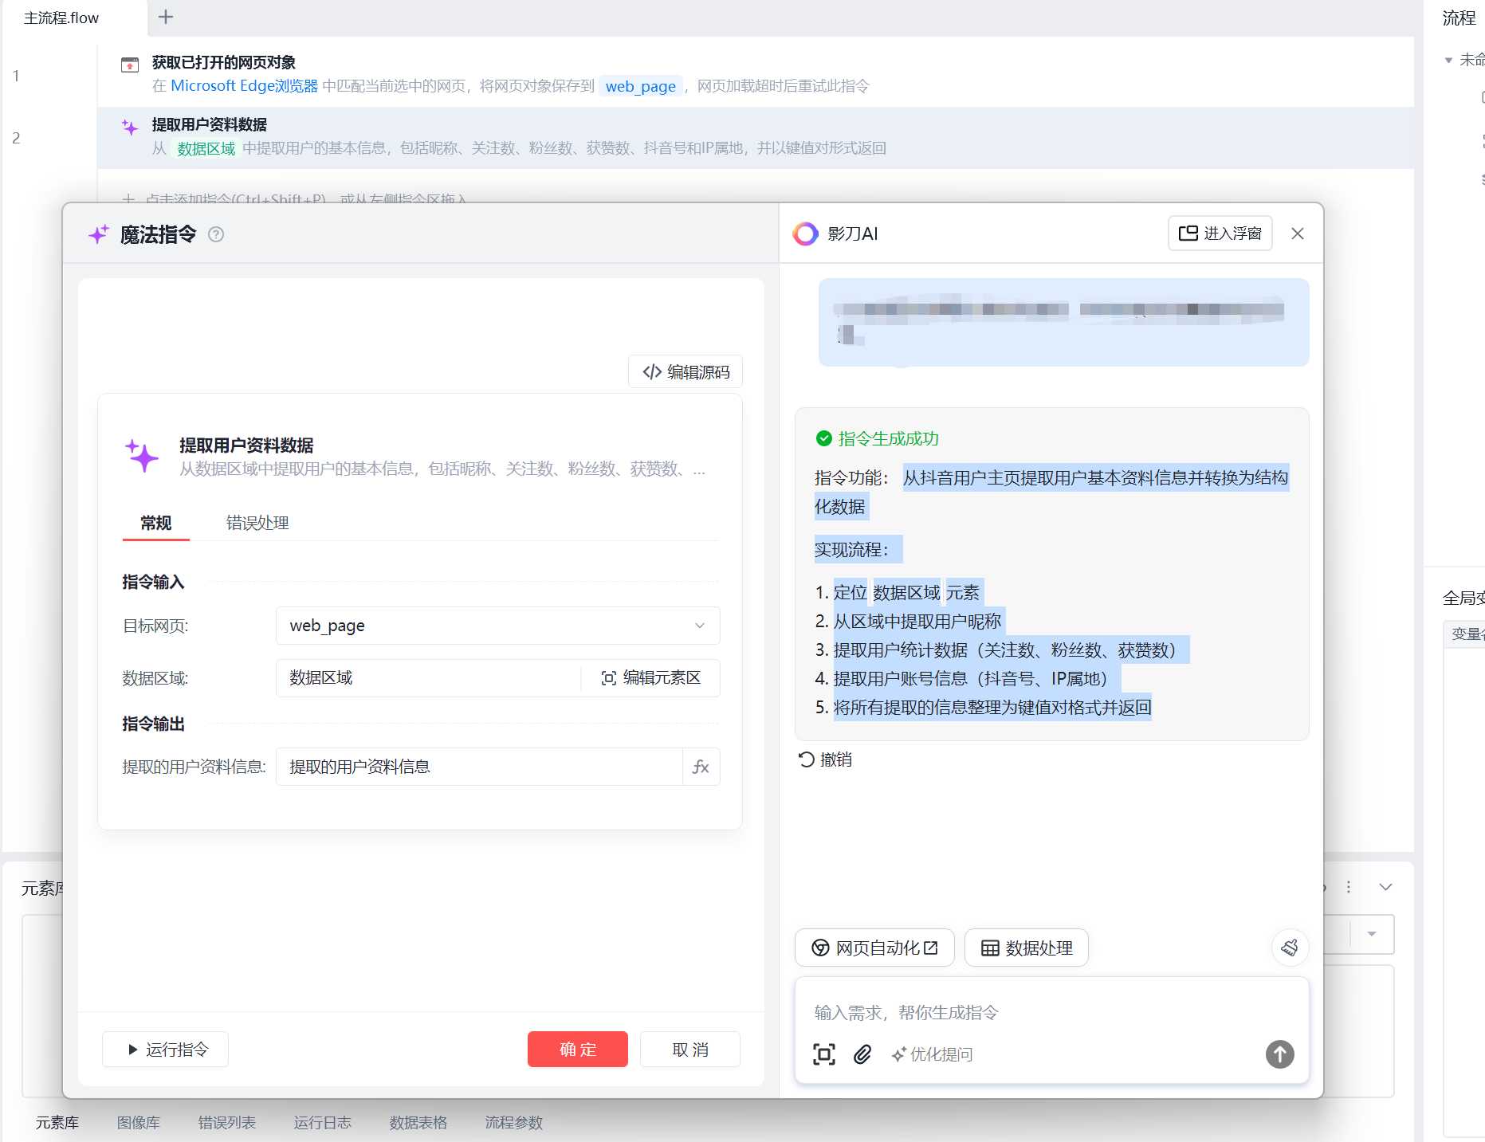The height and width of the screenshot is (1142, 1485).
Task: Click 进入浮窗 to open floating window
Action: (1220, 234)
